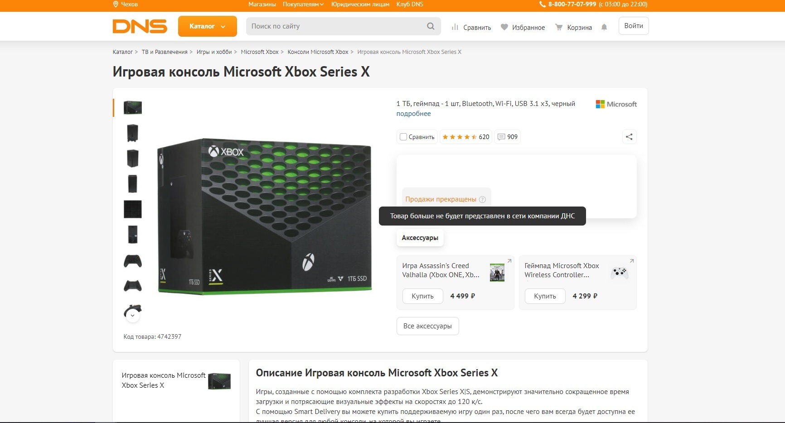Click the share icon button

coord(629,137)
